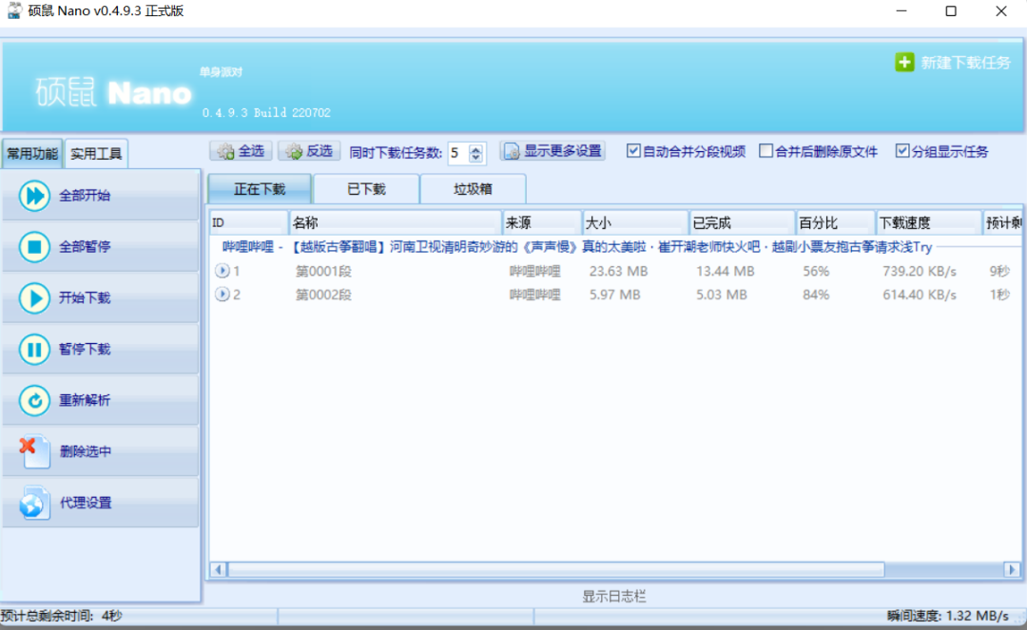Click the 614.40 KB/s speed cell
This screenshot has height=630, width=1027.
pyautogui.click(x=920, y=295)
